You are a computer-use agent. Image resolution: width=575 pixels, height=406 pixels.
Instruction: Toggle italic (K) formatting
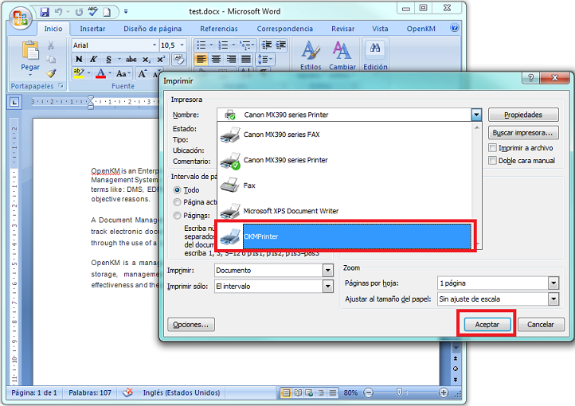[93, 60]
